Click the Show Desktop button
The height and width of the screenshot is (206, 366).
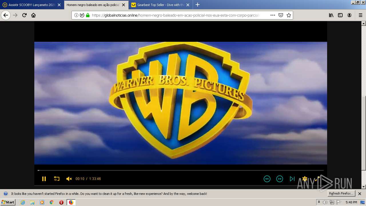(363, 202)
